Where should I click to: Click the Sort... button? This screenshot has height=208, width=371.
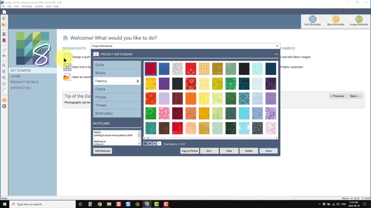pos(209,151)
